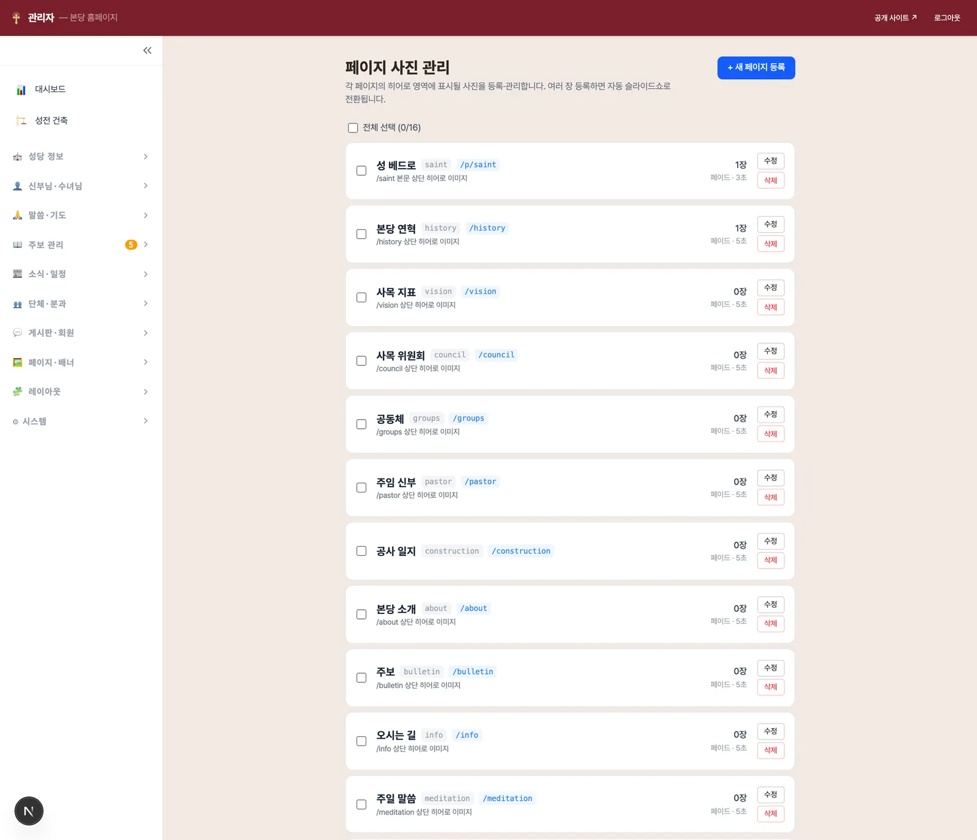977x840 pixels.
Task: Expand the 시스템 section chevron
Action: point(145,421)
